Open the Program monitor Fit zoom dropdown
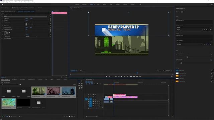Image resolution: width=214 pixels, height=120 pixels. point(82,71)
